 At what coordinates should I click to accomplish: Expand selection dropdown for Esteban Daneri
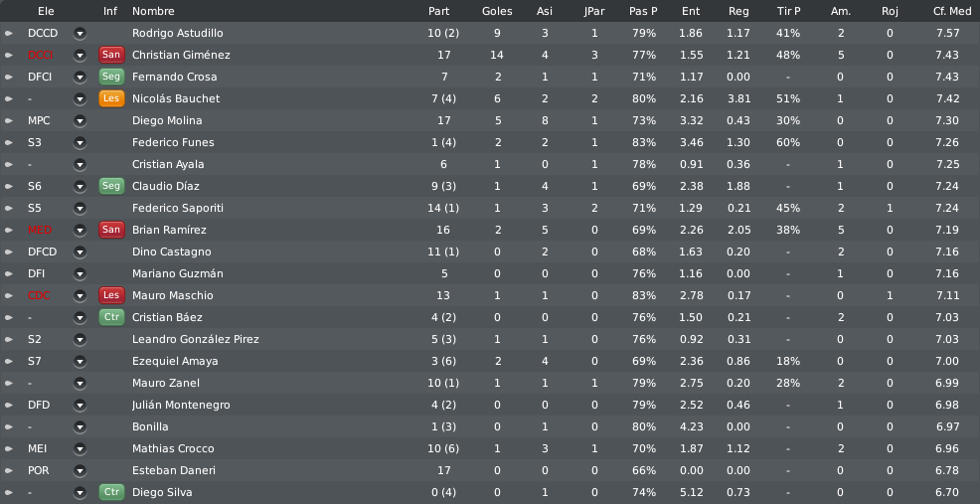click(x=80, y=471)
